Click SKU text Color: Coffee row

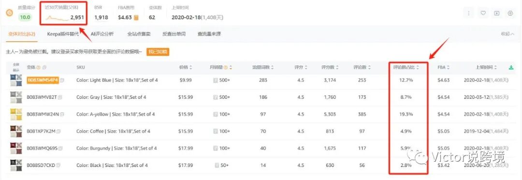[x=113, y=131]
